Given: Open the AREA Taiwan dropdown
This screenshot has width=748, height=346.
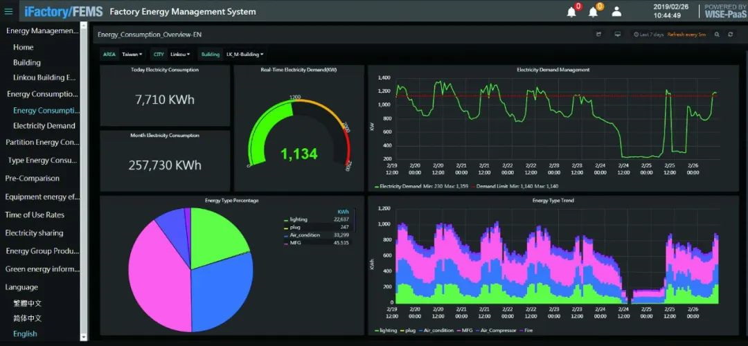Looking at the screenshot, I should [x=132, y=54].
